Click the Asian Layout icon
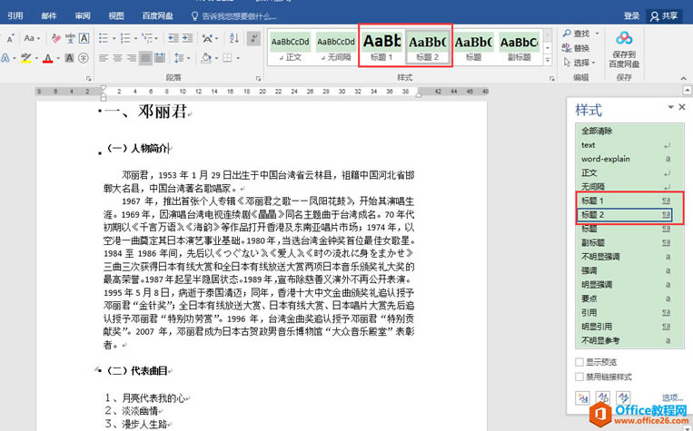Screen dimensions: 693x431 click(x=207, y=38)
